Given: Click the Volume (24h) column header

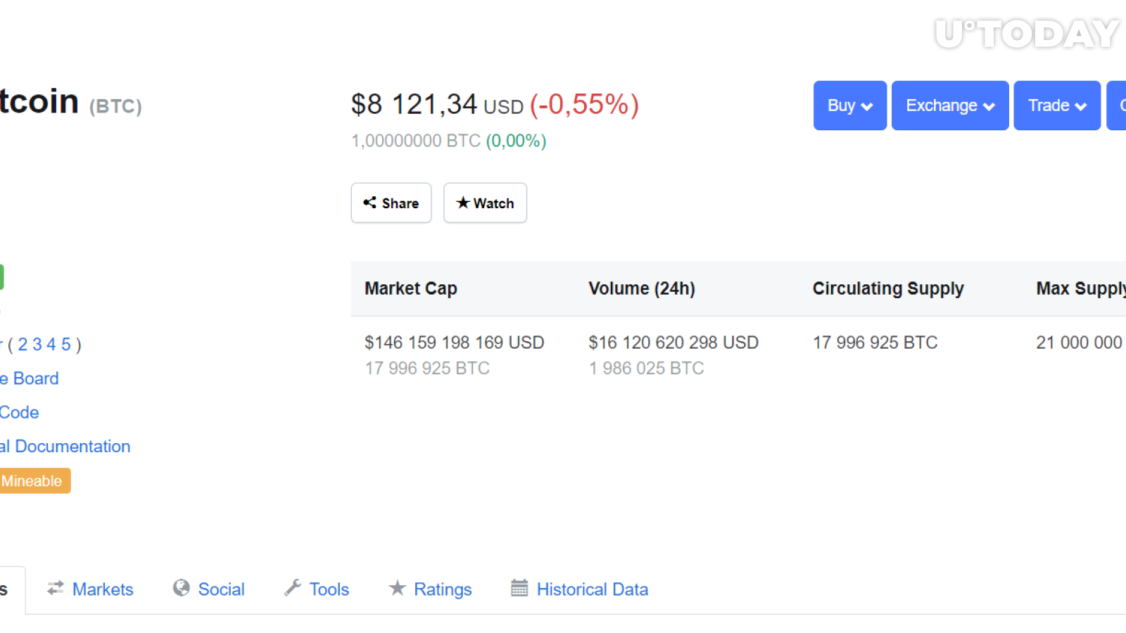Looking at the screenshot, I should [642, 288].
